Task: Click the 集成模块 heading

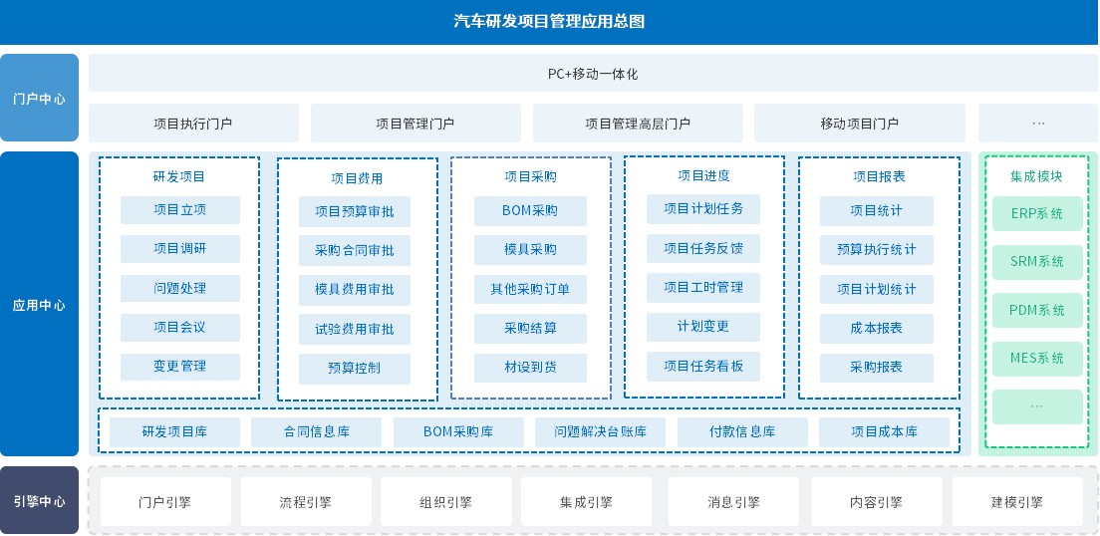Action: [1037, 176]
